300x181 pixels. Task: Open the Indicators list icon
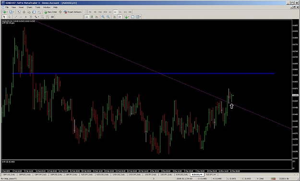tap(126, 17)
